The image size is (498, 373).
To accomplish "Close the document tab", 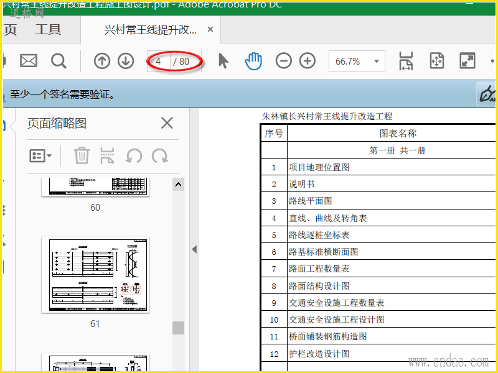I will pyautogui.click(x=210, y=29).
